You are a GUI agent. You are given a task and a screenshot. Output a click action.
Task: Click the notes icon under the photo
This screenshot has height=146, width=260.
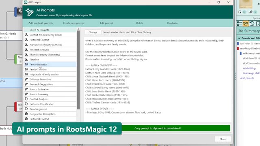(240, 12)
